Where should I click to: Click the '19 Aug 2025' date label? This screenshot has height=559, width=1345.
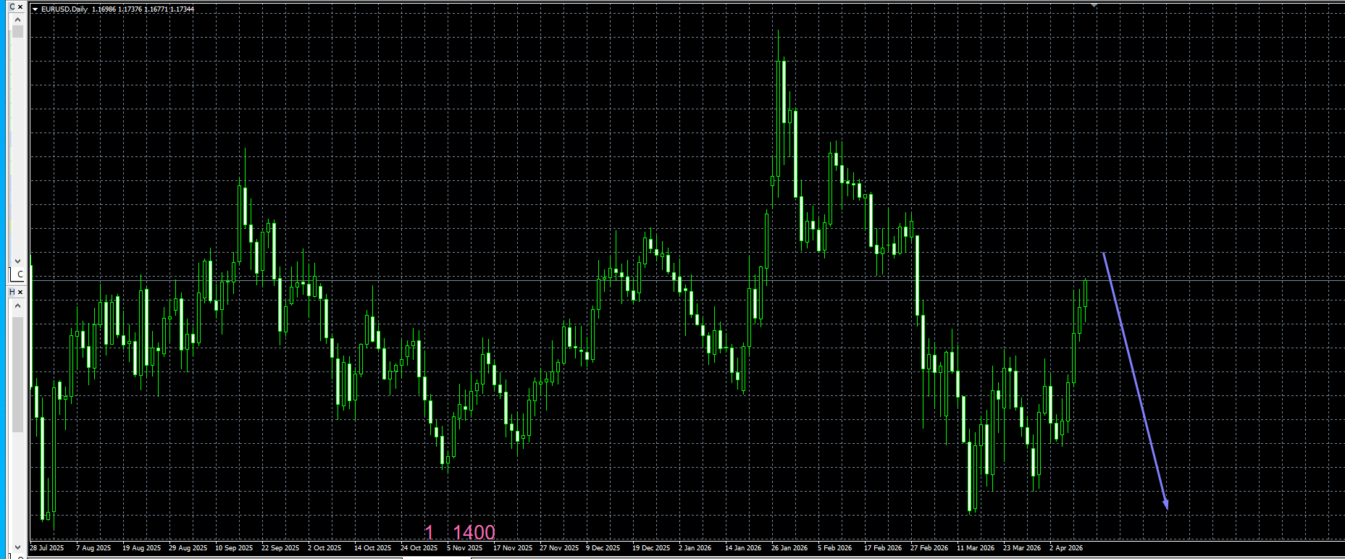(x=142, y=548)
